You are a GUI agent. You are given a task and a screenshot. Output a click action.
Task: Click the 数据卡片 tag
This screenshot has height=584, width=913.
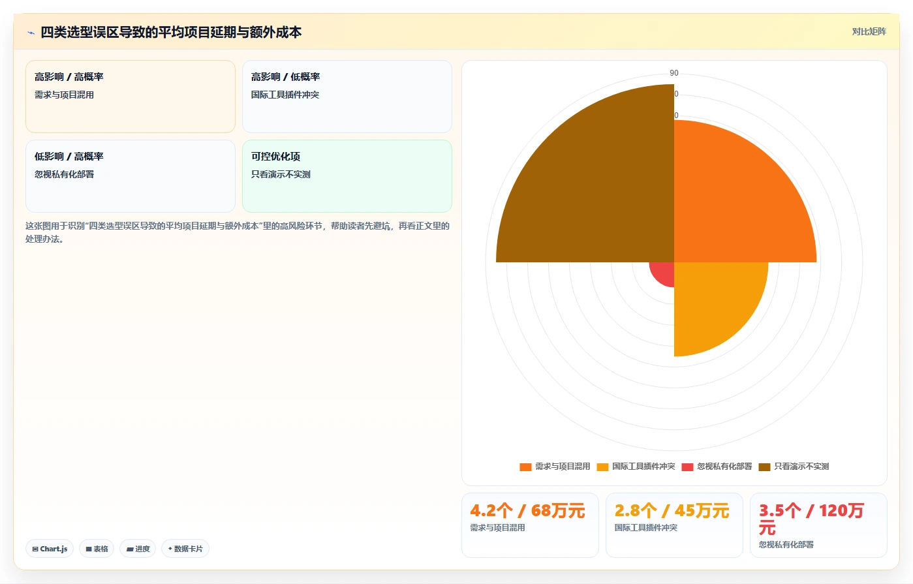(x=185, y=549)
